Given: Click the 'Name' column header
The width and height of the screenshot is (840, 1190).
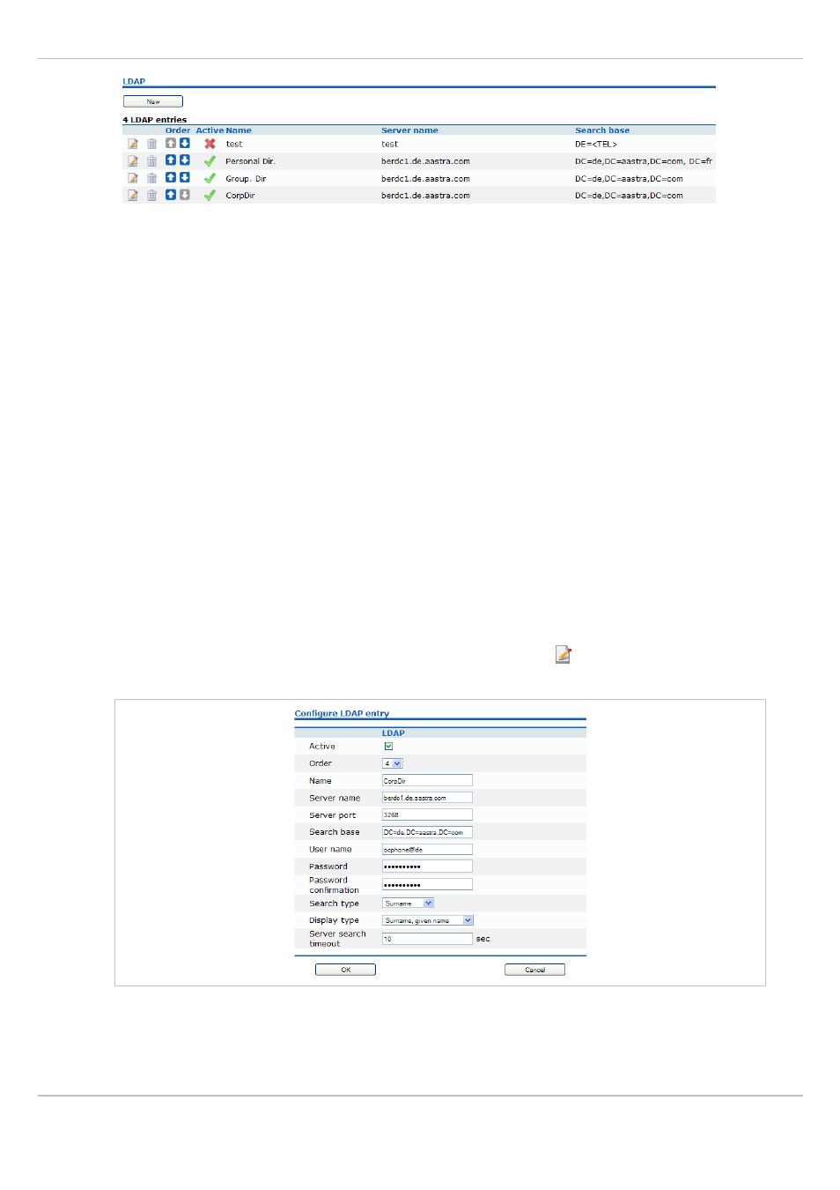Looking at the screenshot, I should (239, 130).
